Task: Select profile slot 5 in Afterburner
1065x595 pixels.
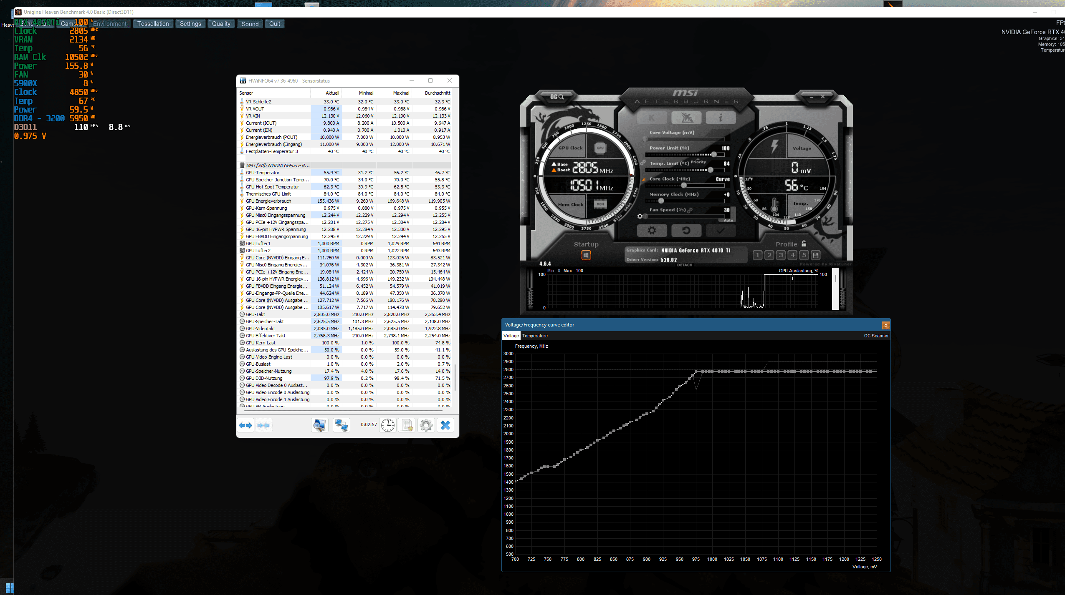Action: pyautogui.click(x=804, y=255)
